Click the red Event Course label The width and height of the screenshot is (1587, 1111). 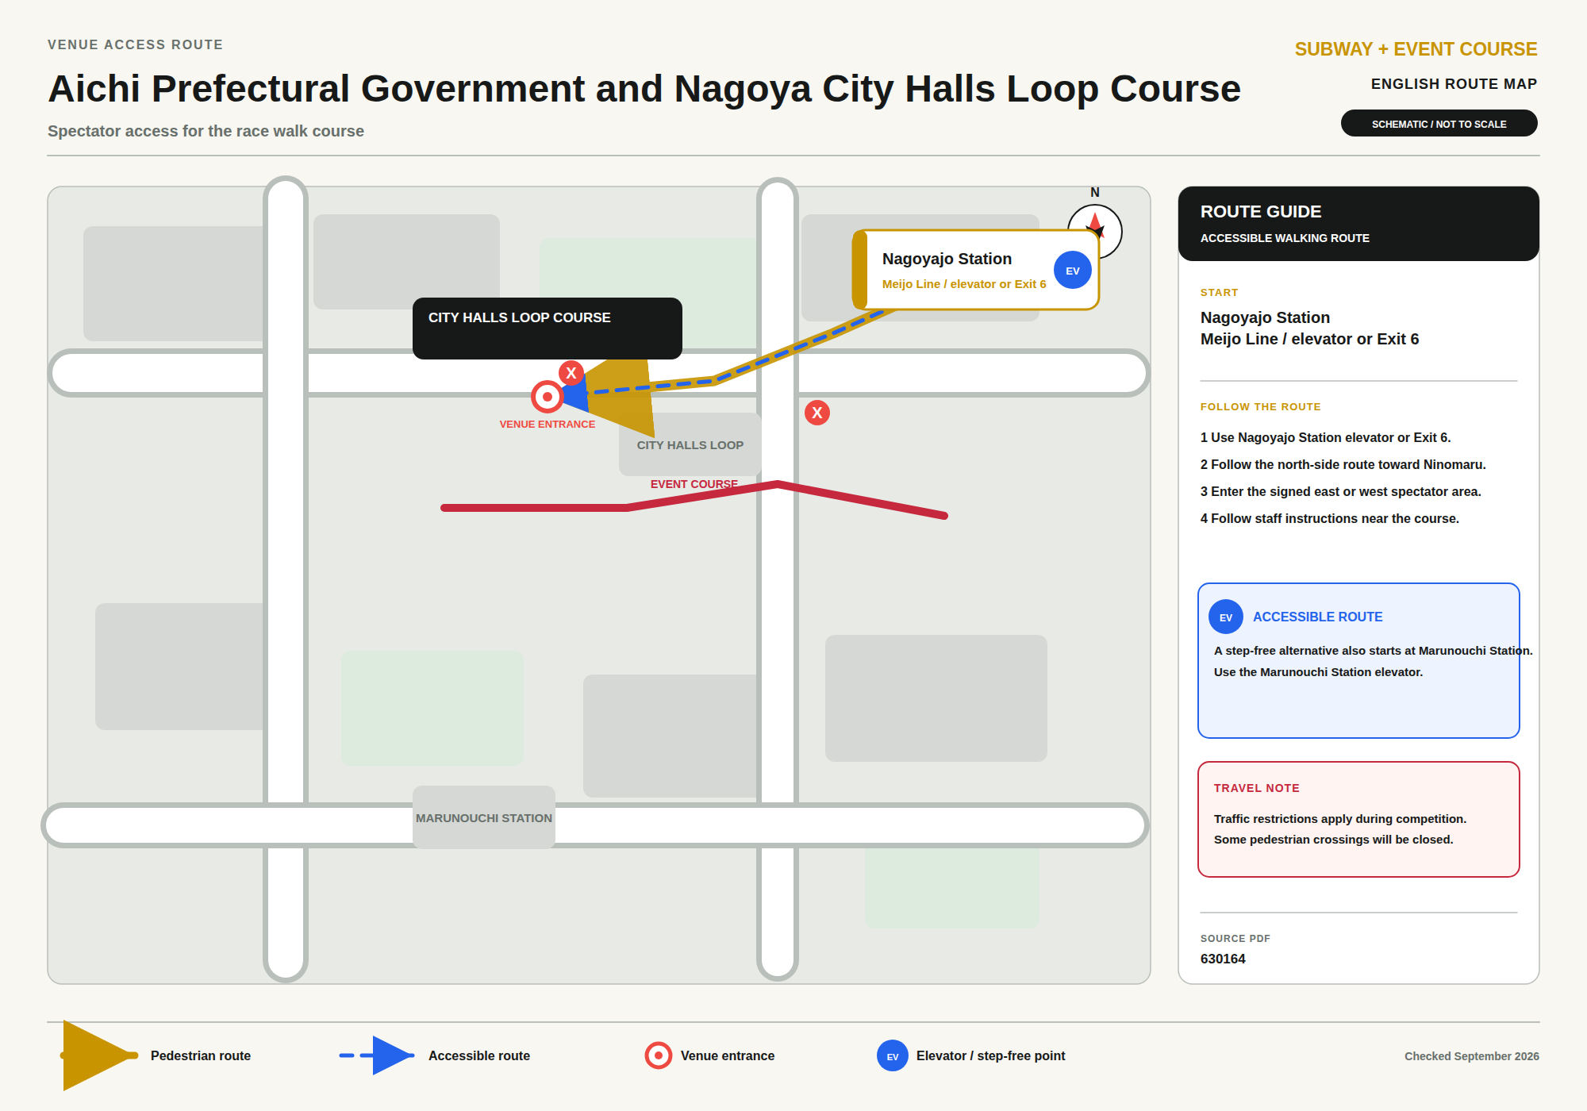(694, 484)
